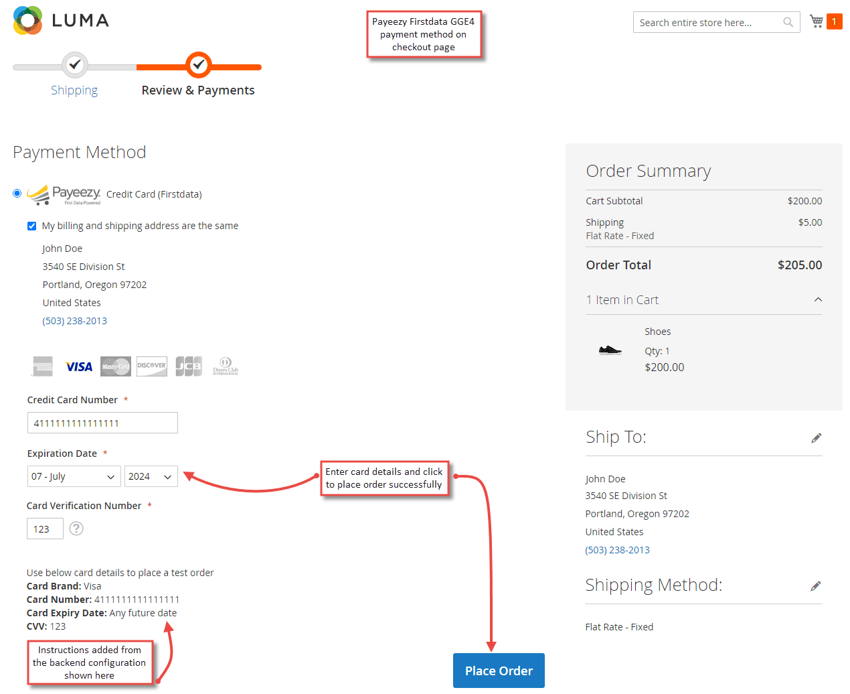Click inside the Credit Card Number field
850x694 pixels.
[102, 422]
